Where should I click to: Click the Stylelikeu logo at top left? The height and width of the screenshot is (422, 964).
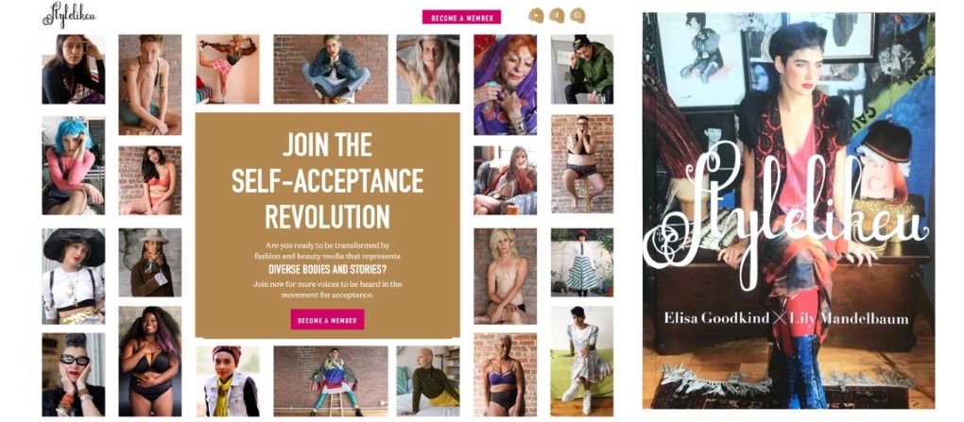[x=69, y=15]
